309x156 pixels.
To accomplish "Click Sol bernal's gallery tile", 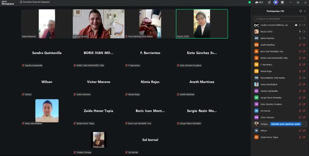I will [x=150, y=140].
